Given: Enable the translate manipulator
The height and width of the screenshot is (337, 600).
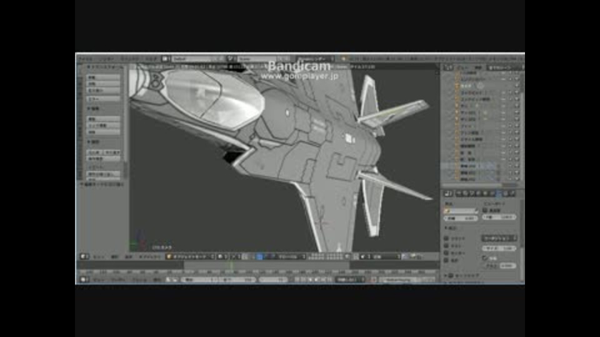Looking at the screenshot, I should (x=259, y=256).
